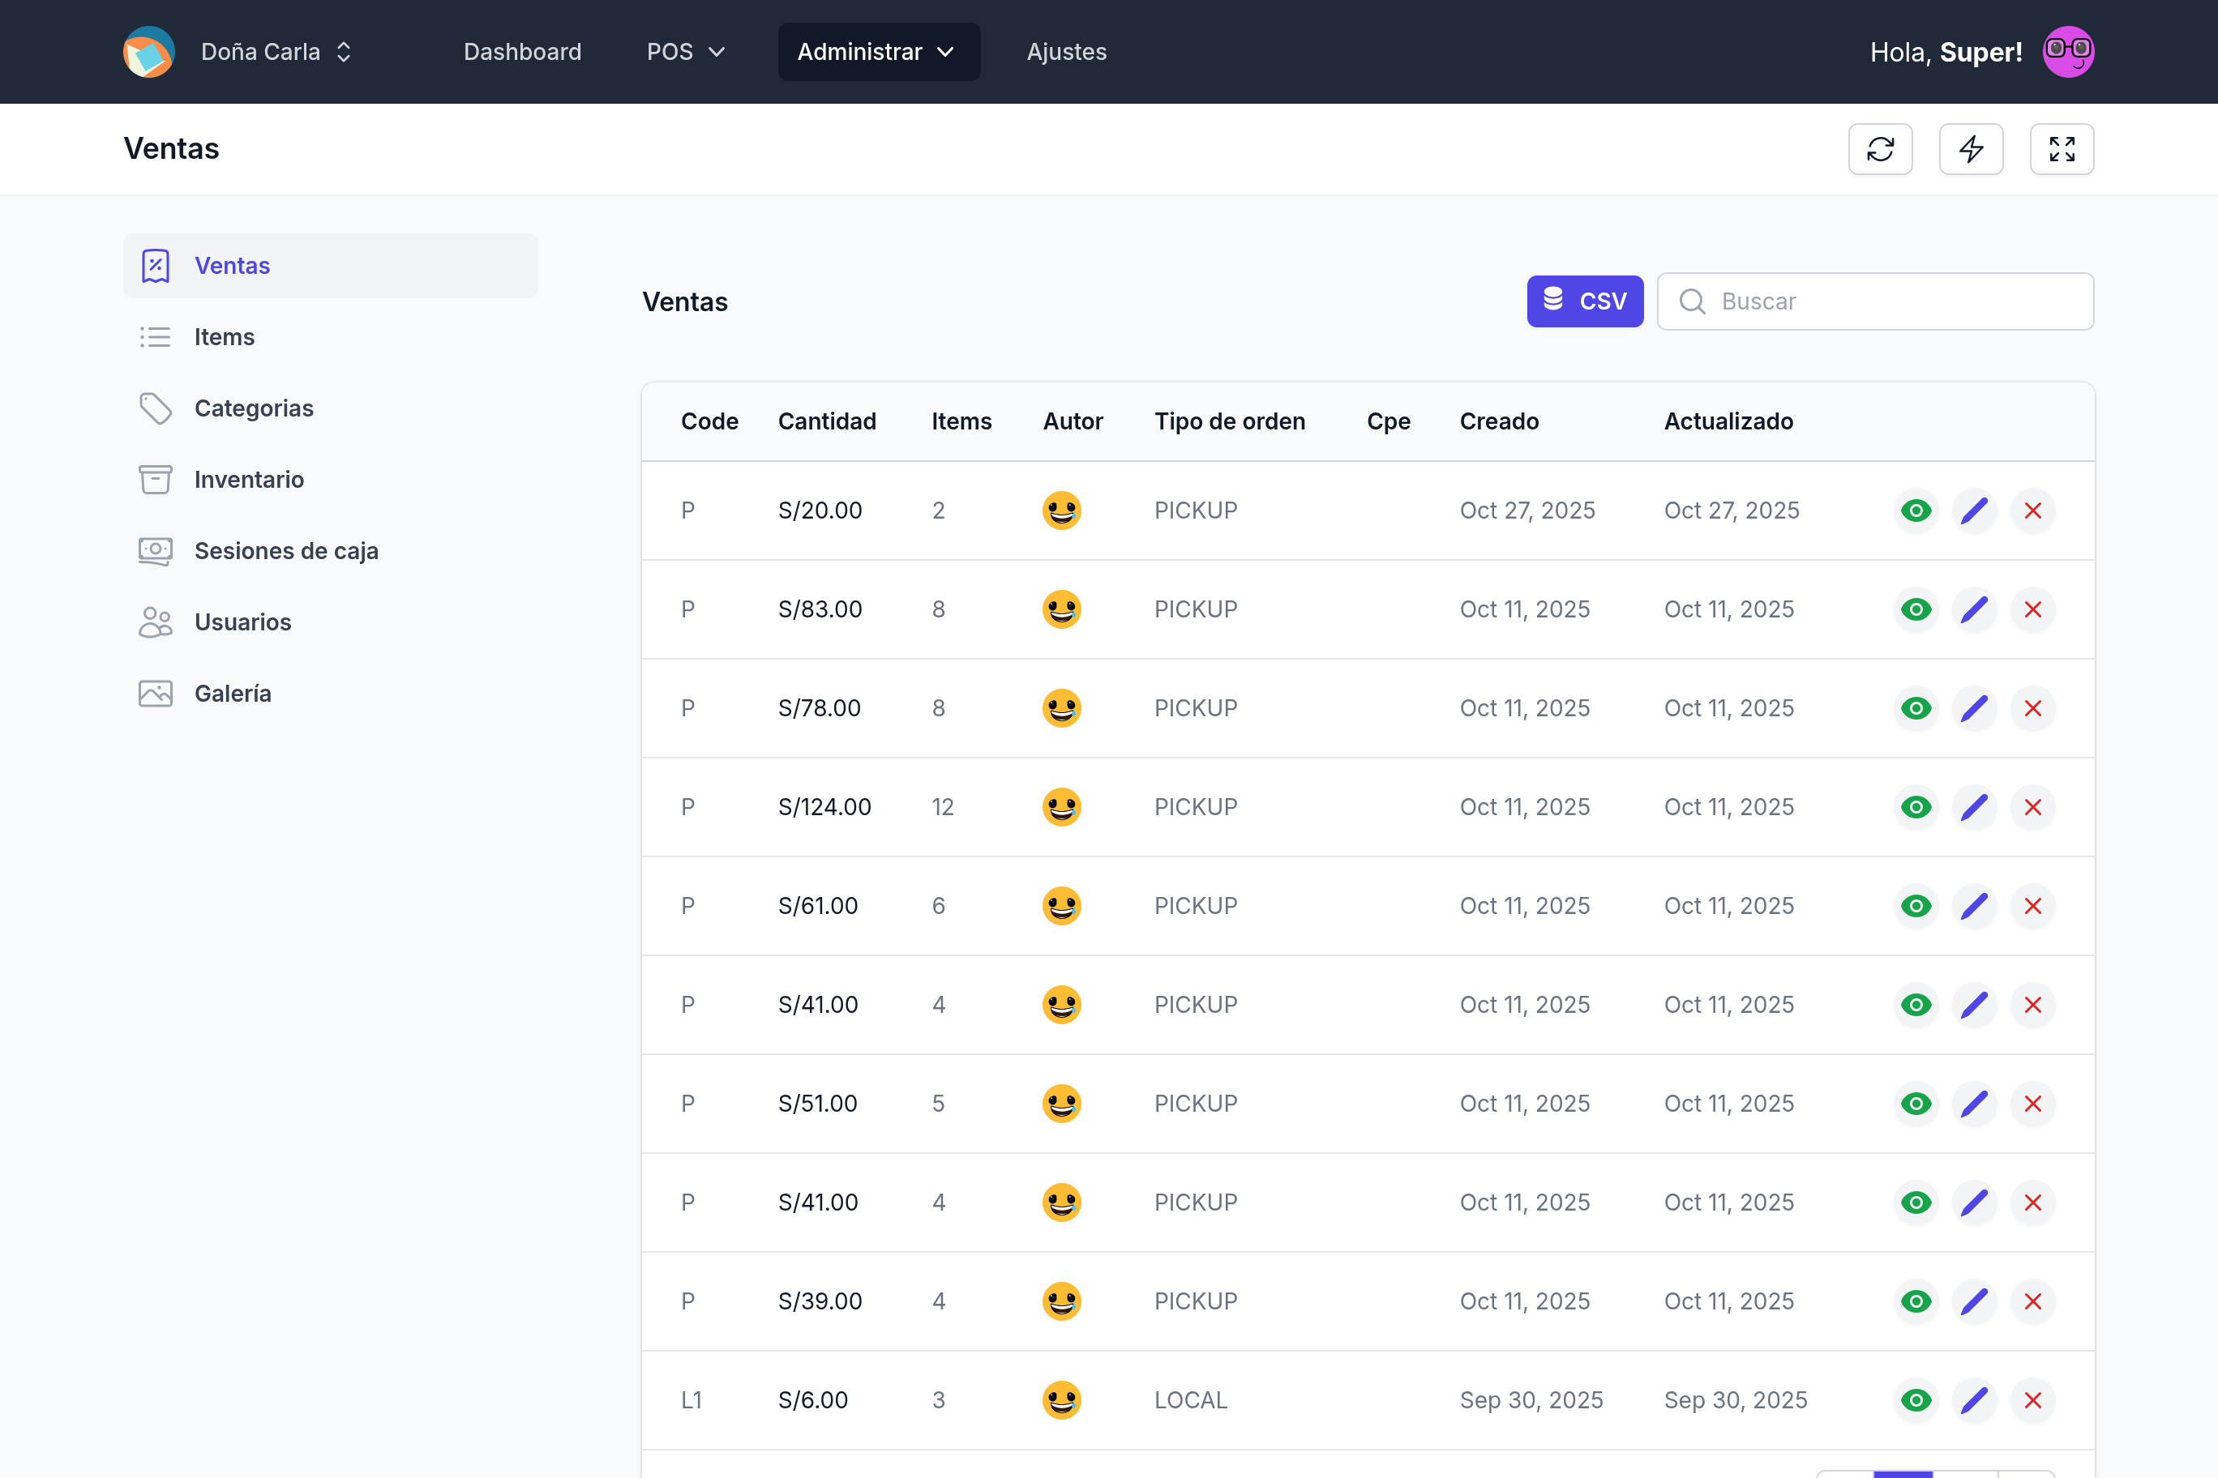Image resolution: width=2218 pixels, height=1478 pixels.
Task: Click the Sep 30, 2025 created date
Action: (x=1531, y=1401)
